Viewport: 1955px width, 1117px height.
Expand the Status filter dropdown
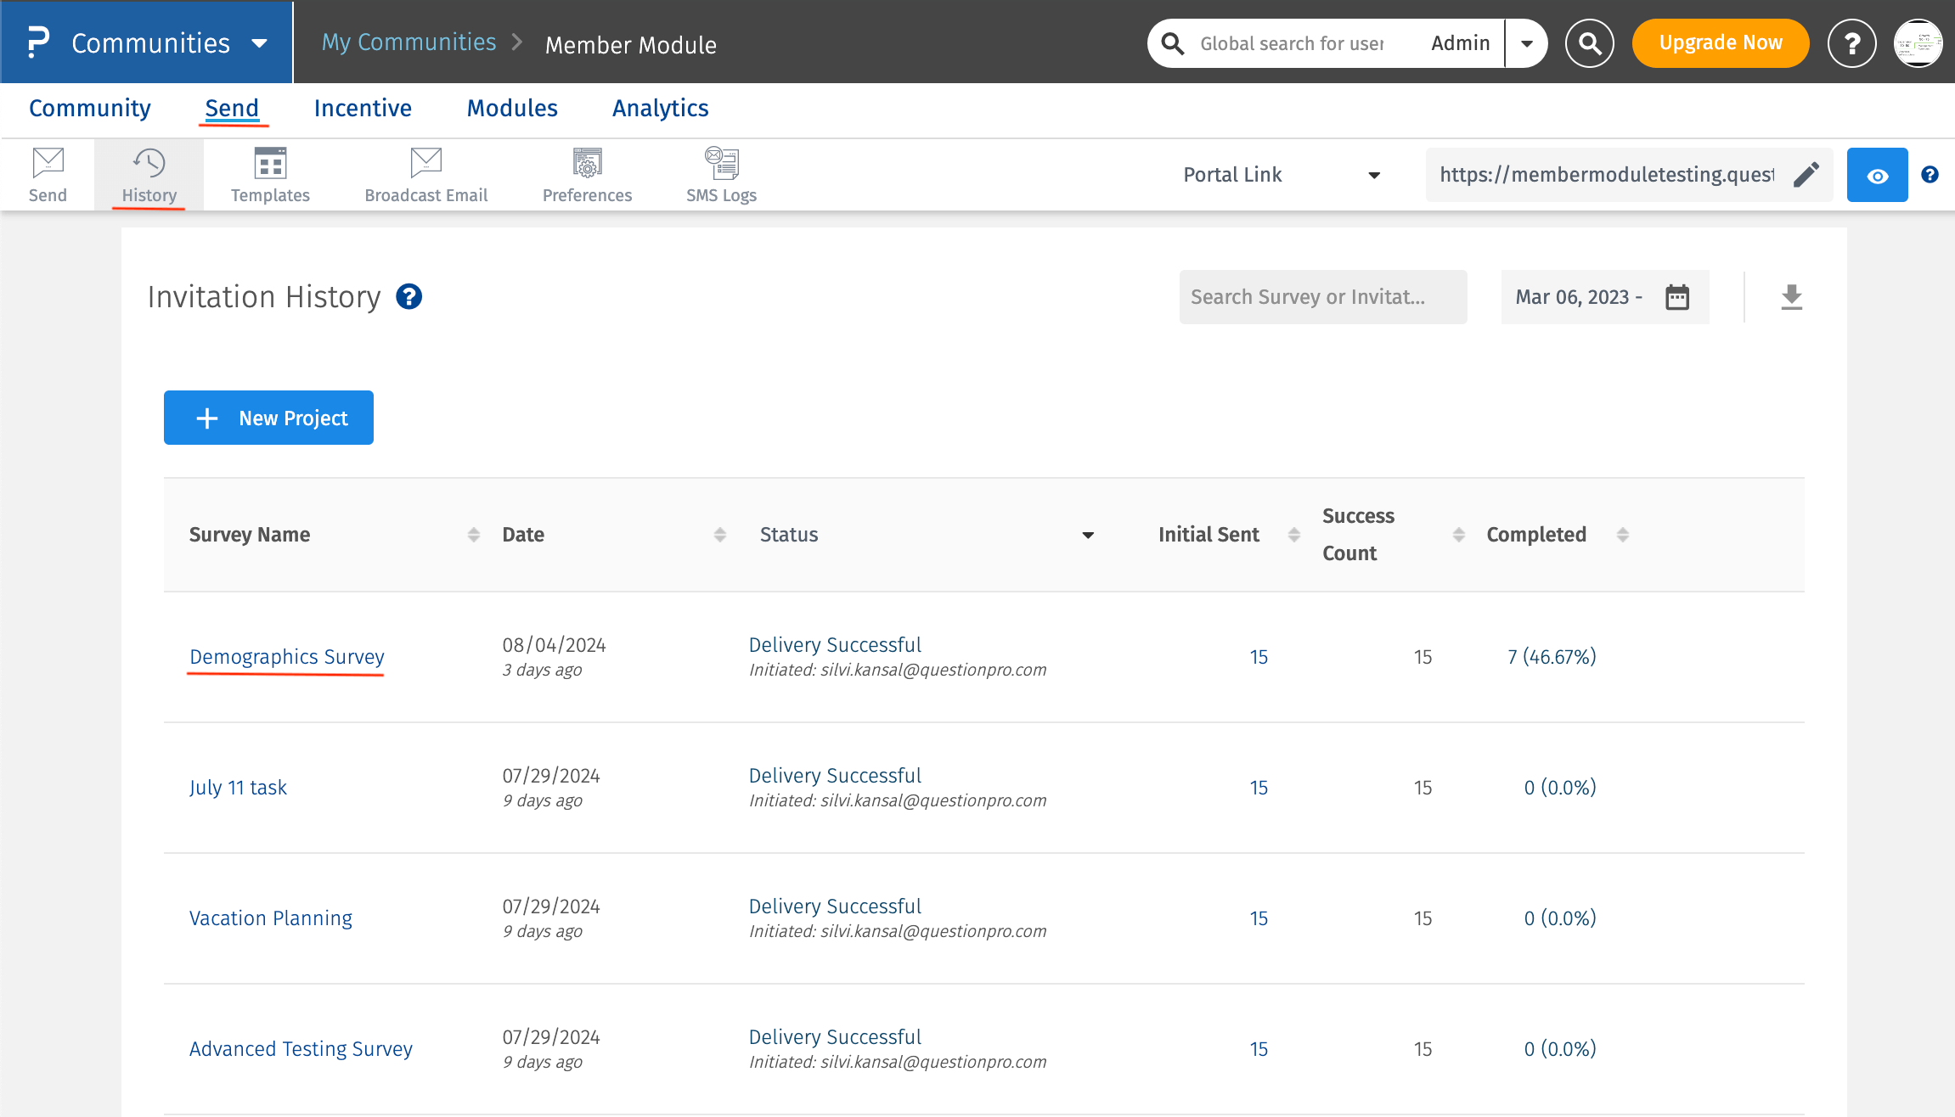[x=1087, y=535]
